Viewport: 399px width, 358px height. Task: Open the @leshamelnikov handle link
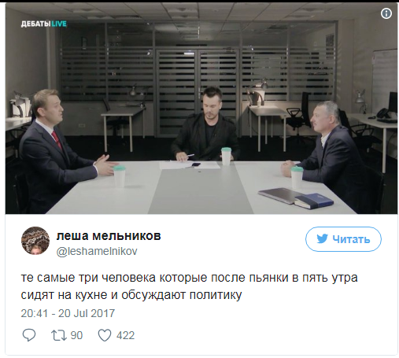coord(97,251)
